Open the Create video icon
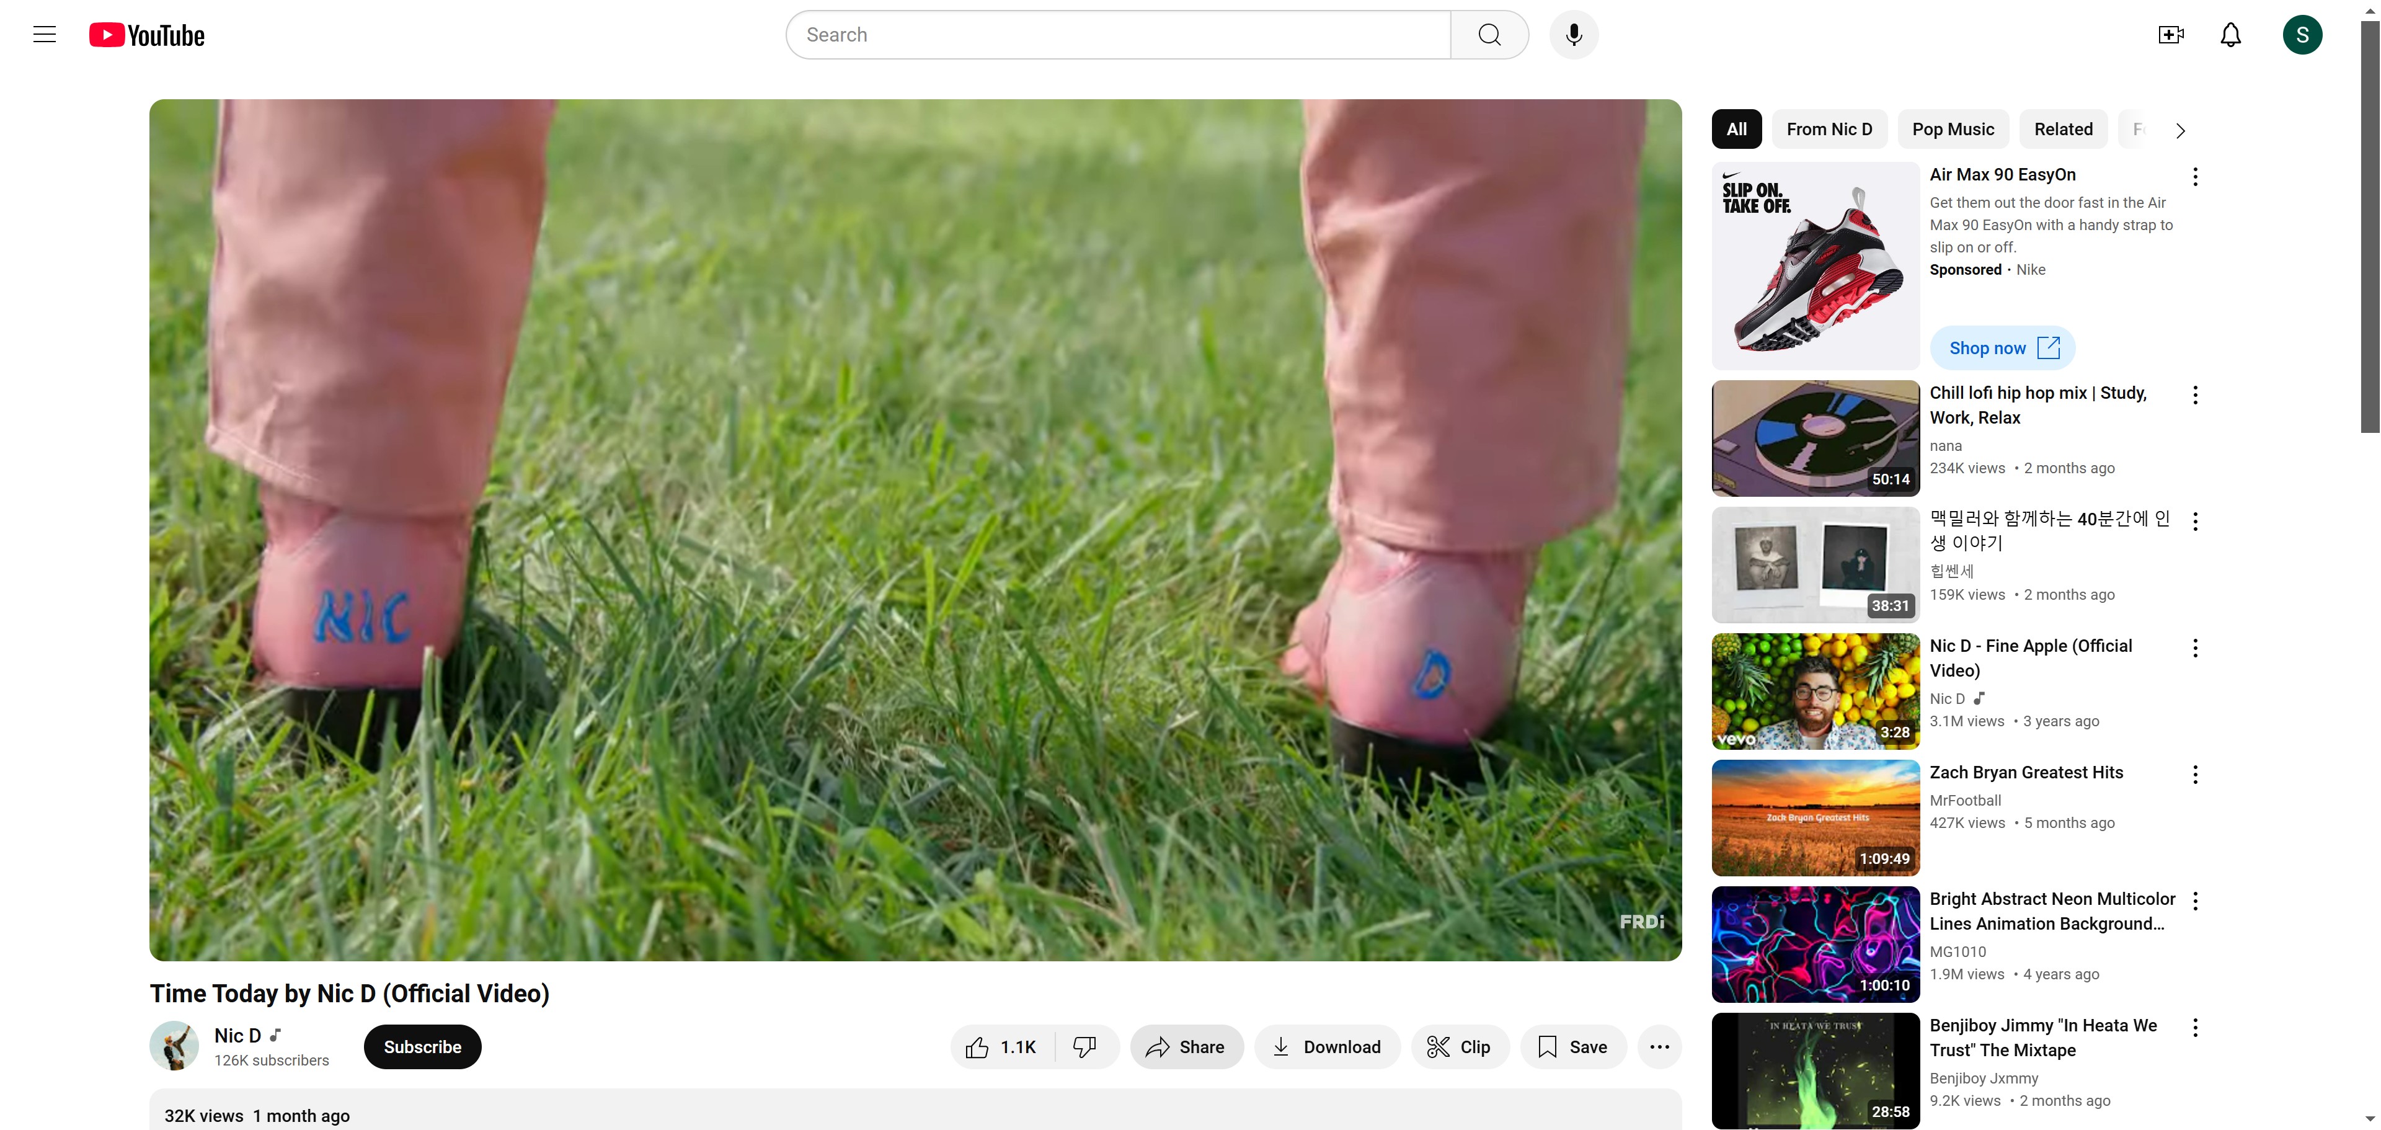The height and width of the screenshot is (1130, 2381). pos(2170,35)
